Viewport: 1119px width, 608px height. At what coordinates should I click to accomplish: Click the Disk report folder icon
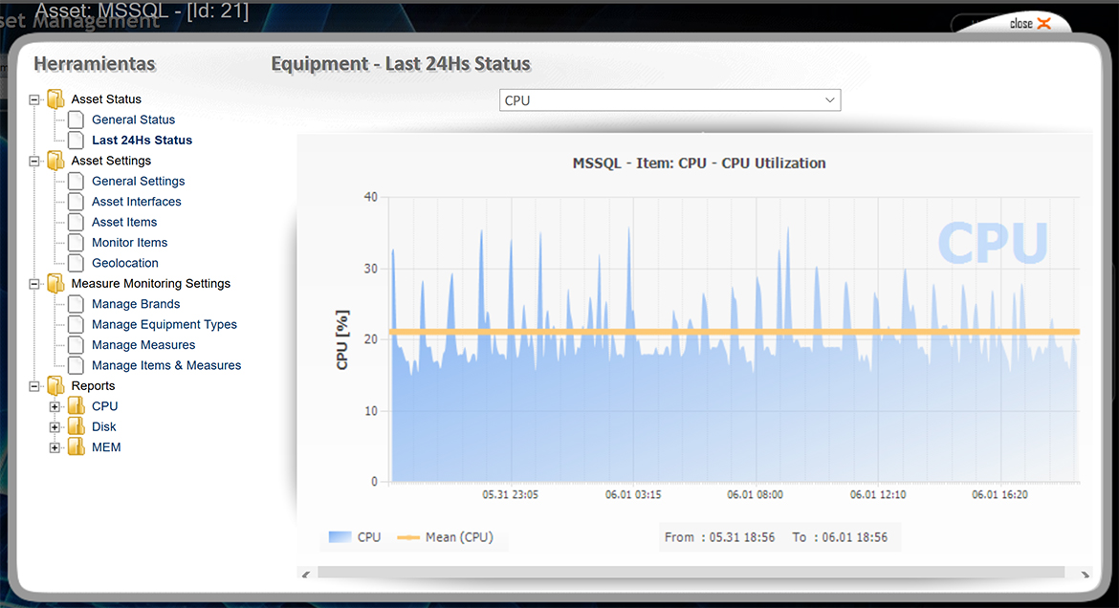77,427
